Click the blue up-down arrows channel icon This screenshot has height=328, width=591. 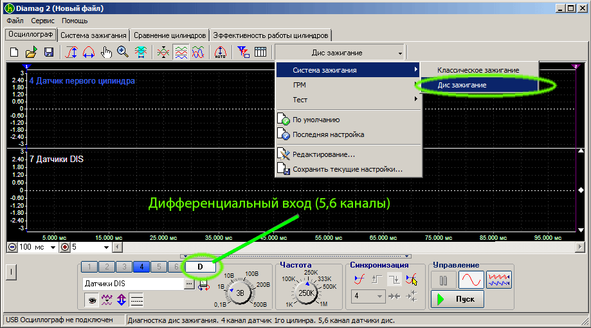122,300
